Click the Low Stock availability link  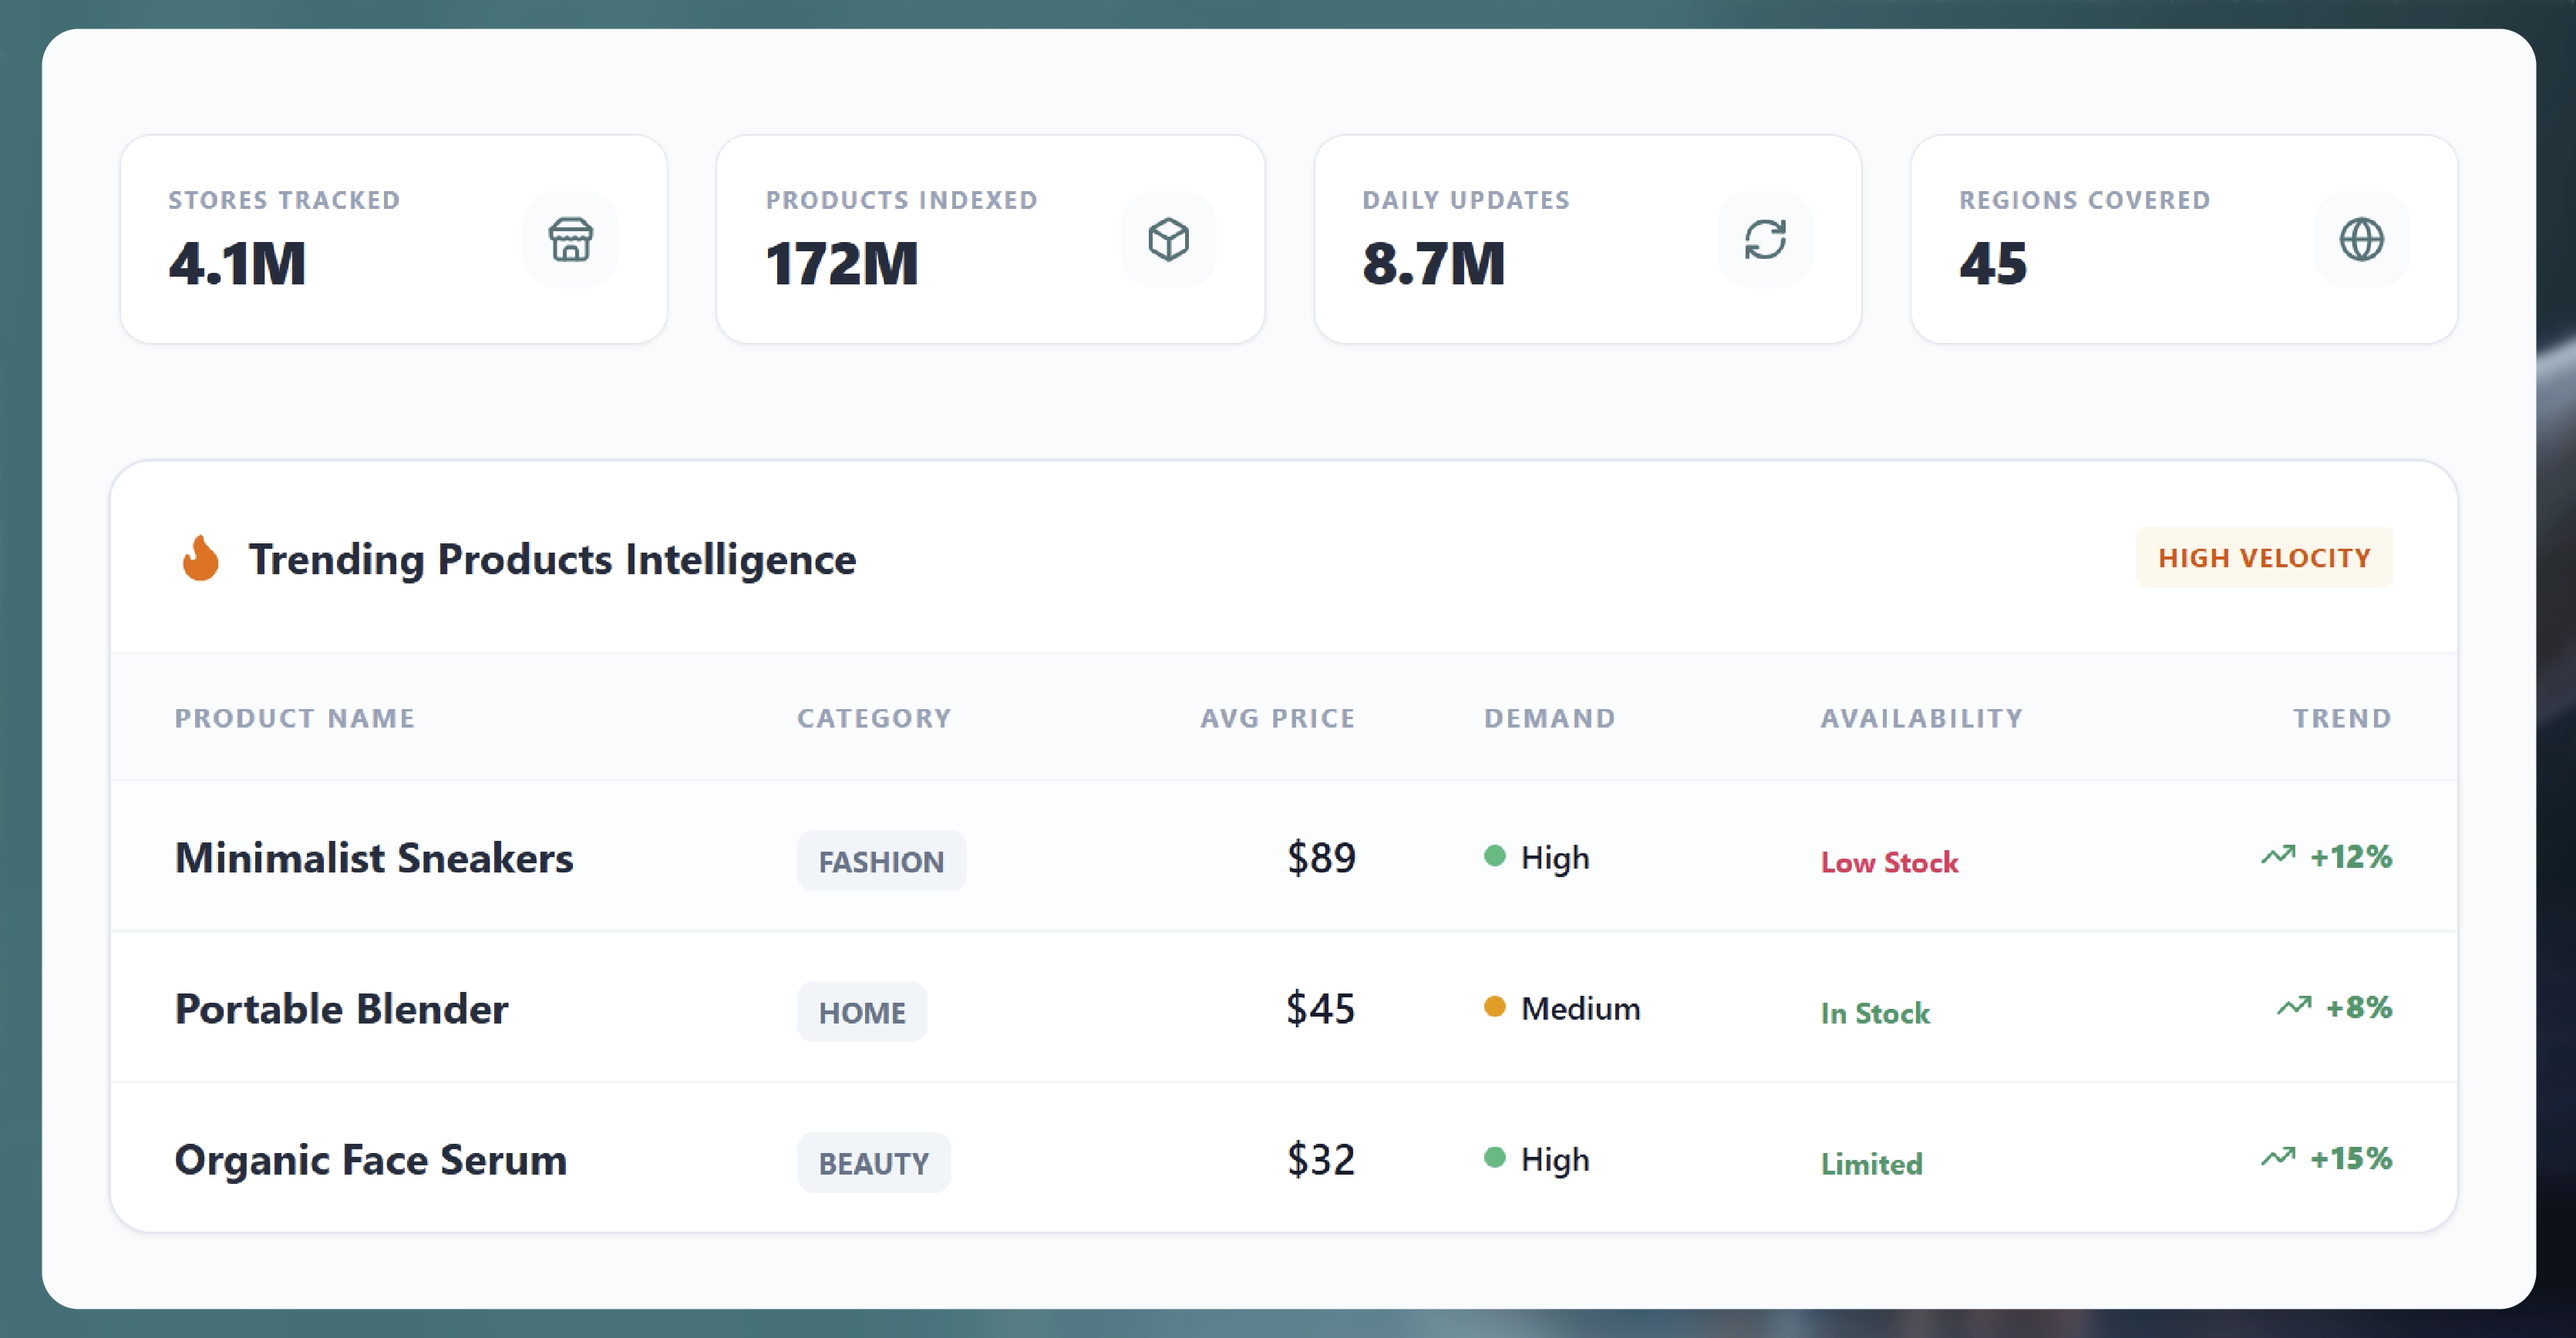pos(1889,862)
